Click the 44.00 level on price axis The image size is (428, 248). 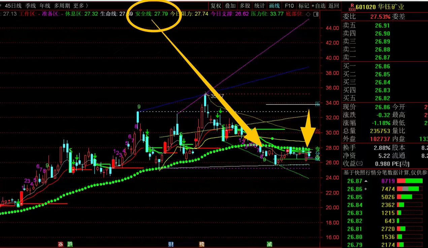333,28
